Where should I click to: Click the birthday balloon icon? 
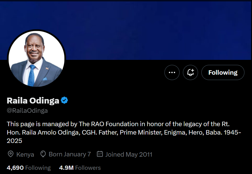click(43, 154)
